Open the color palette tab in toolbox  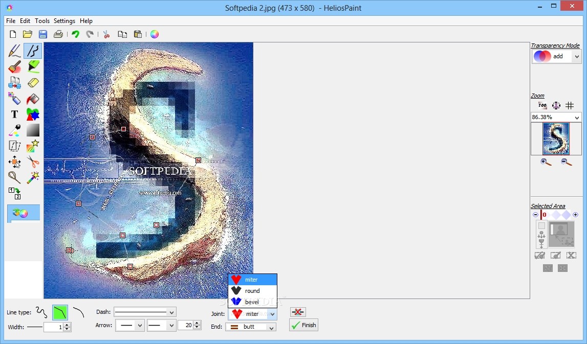pyautogui.click(x=23, y=214)
